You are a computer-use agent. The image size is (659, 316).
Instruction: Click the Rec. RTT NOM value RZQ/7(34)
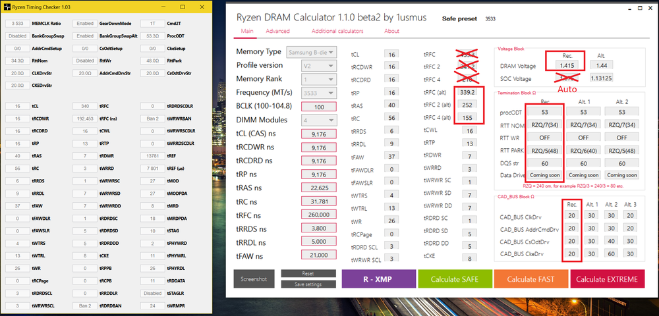[x=545, y=124]
